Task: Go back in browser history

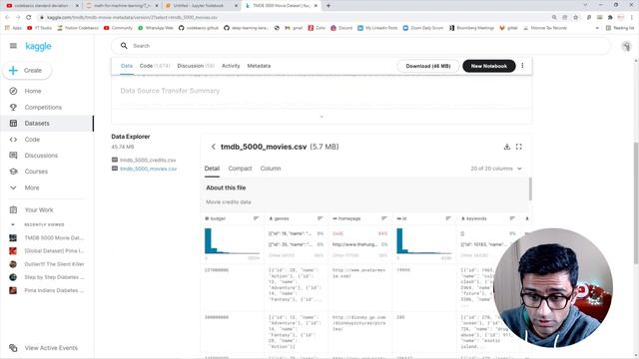Action: (7, 18)
